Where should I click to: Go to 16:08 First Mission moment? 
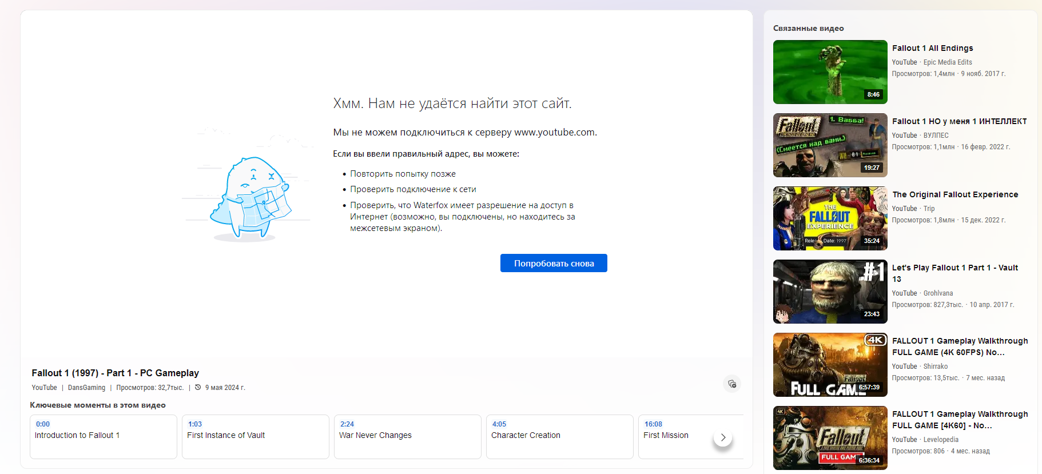pos(675,436)
